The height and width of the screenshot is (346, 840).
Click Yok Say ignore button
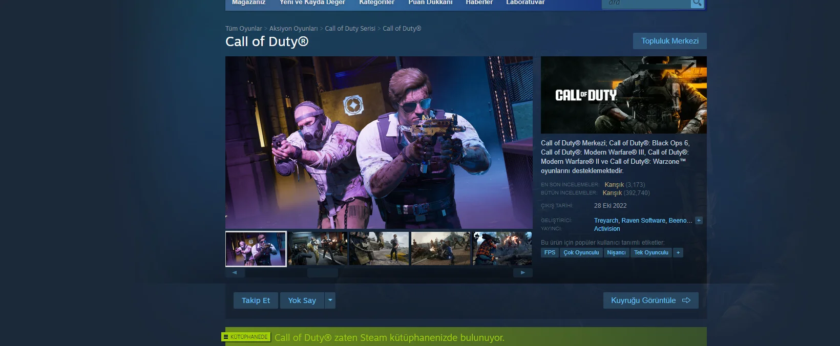tap(302, 300)
